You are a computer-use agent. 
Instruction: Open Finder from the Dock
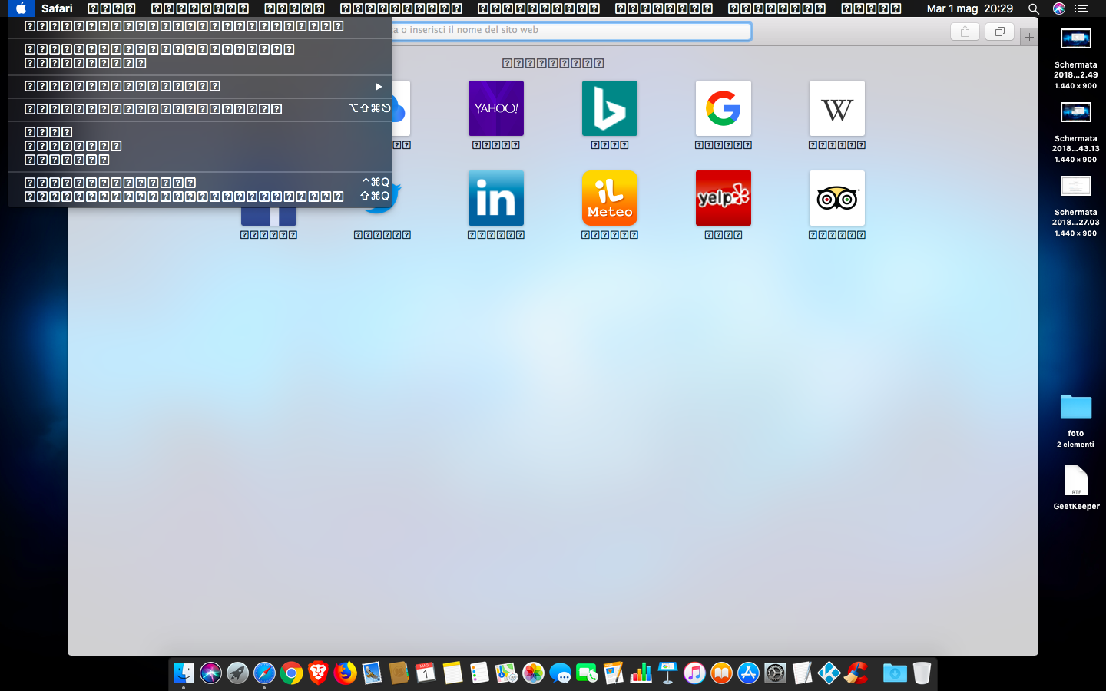(x=184, y=673)
